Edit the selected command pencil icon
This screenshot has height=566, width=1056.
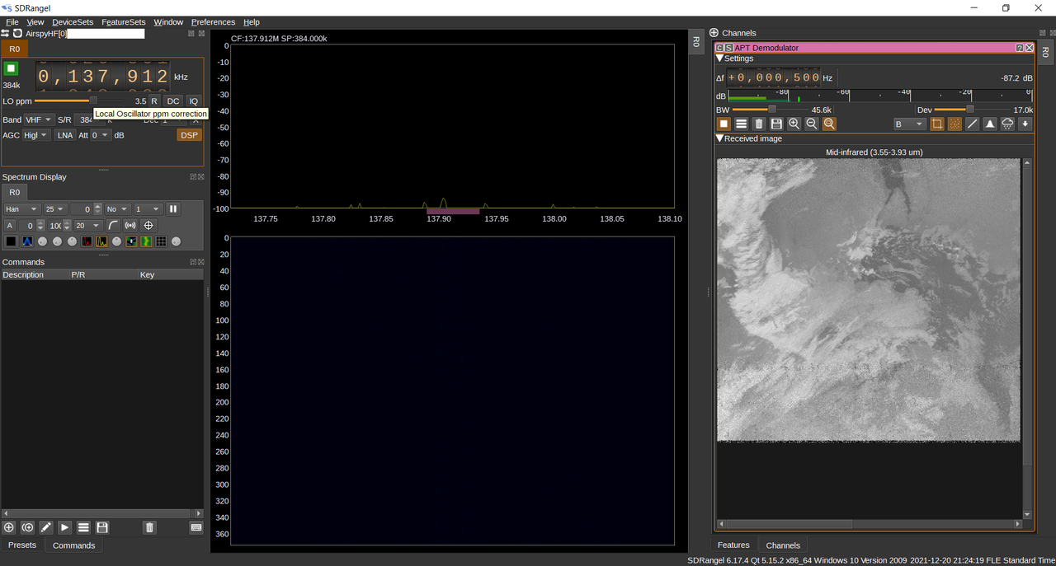(x=46, y=527)
